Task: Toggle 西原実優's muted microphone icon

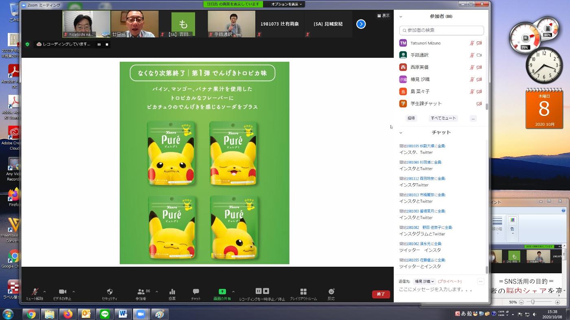Action: pyautogui.click(x=472, y=67)
